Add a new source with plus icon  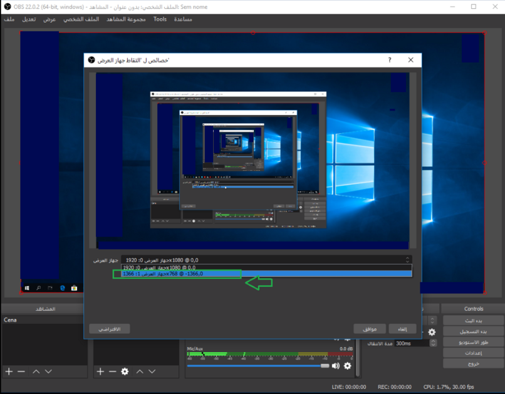(100, 371)
